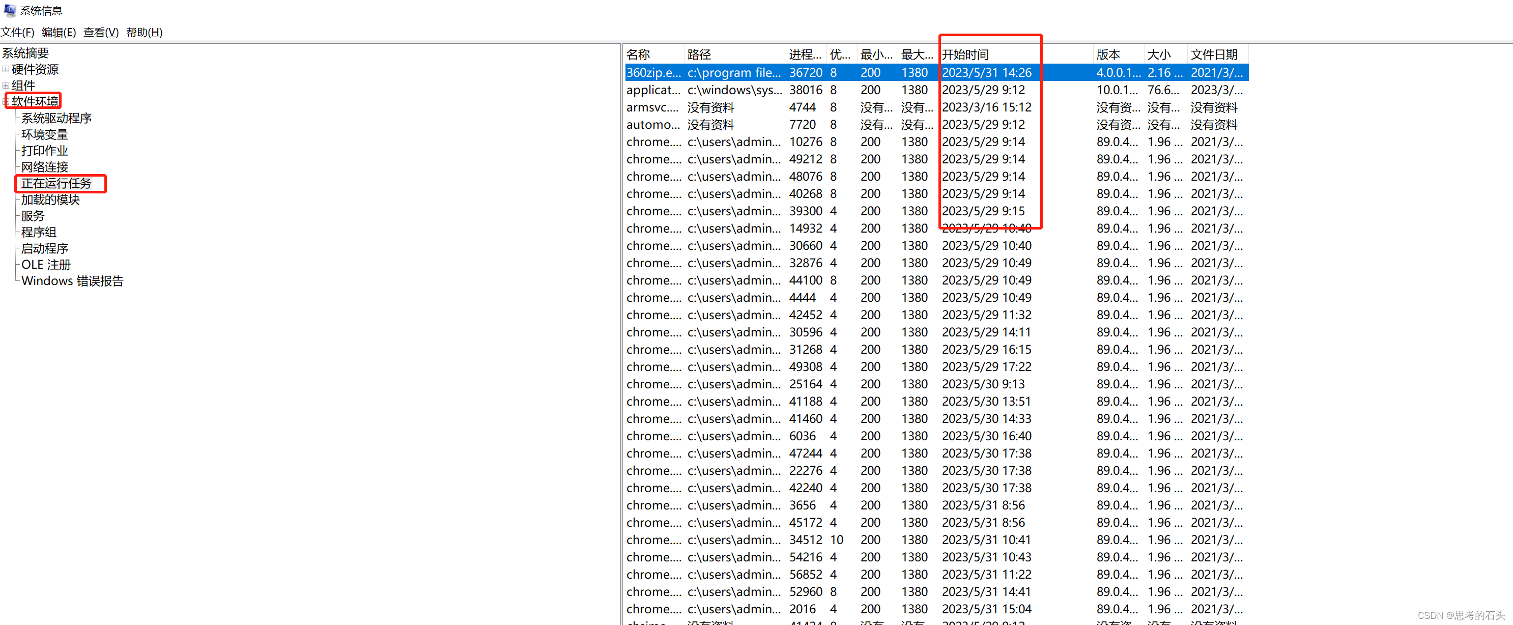The width and height of the screenshot is (1513, 625).
Task: Click start time 2023/5/31 15:04 cell
Action: [x=987, y=610]
